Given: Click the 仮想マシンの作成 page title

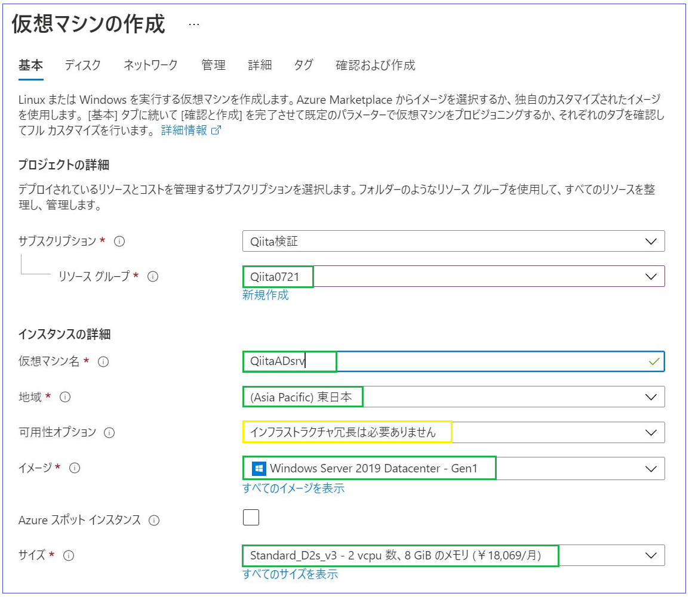Looking at the screenshot, I should [x=88, y=24].
